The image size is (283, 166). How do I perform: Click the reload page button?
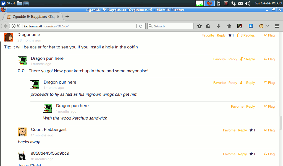(x=141, y=26)
